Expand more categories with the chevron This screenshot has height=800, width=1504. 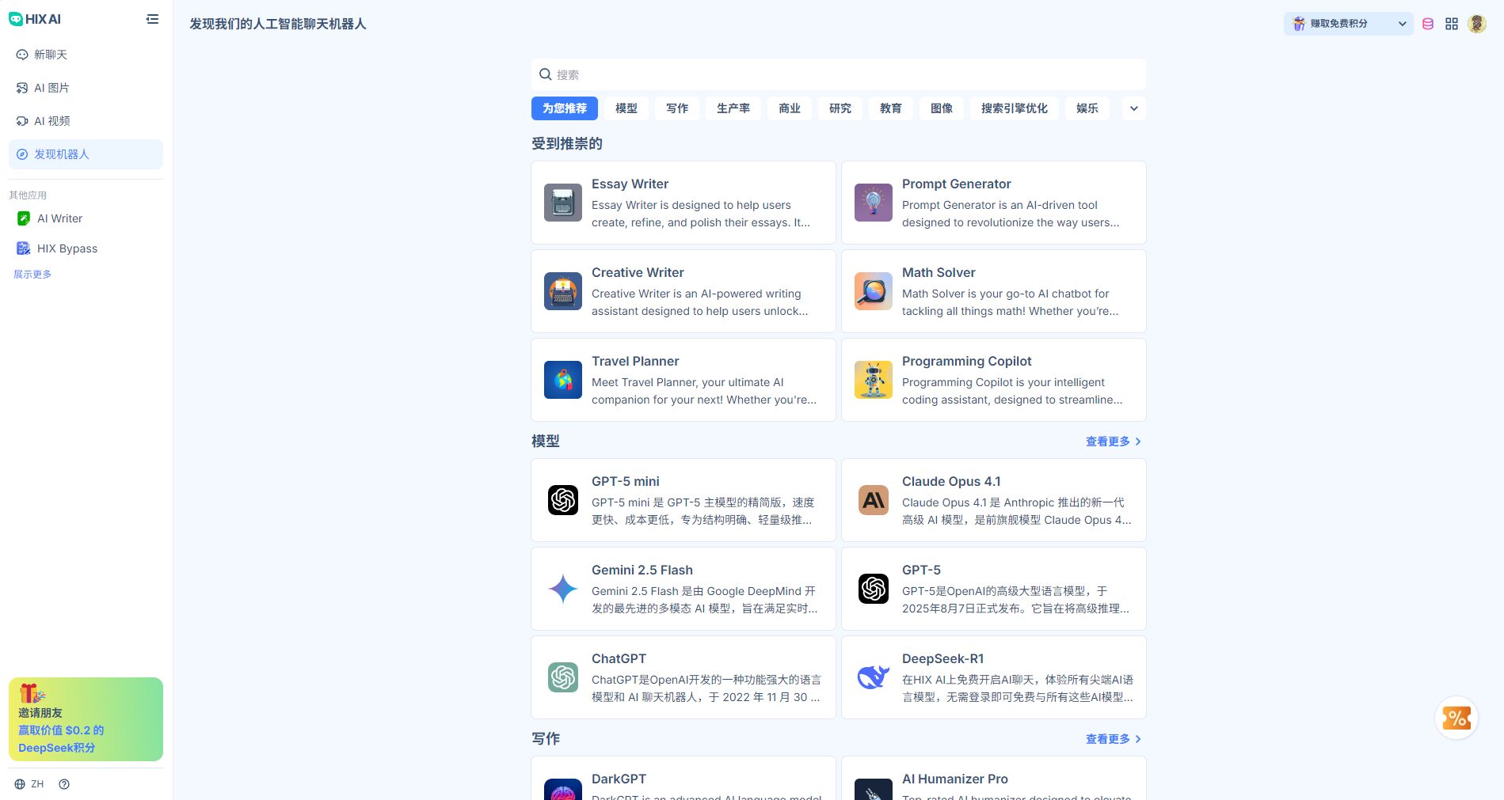coord(1134,108)
